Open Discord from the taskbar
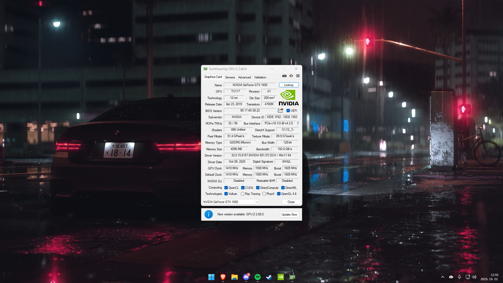The width and height of the screenshot is (503, 283). pos(246,277)
